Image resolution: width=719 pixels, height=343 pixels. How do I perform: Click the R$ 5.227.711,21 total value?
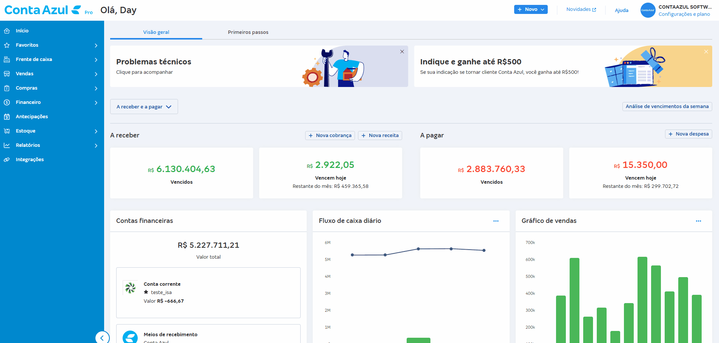208,245
